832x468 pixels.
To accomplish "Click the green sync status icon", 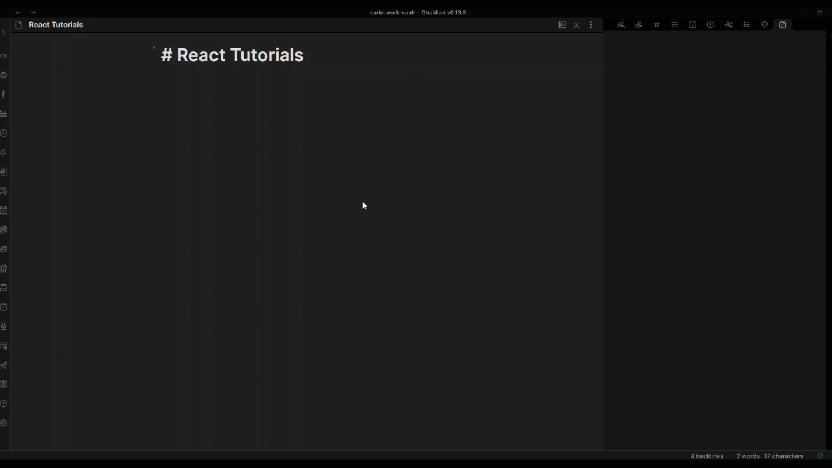I will (x=820, y=456).
